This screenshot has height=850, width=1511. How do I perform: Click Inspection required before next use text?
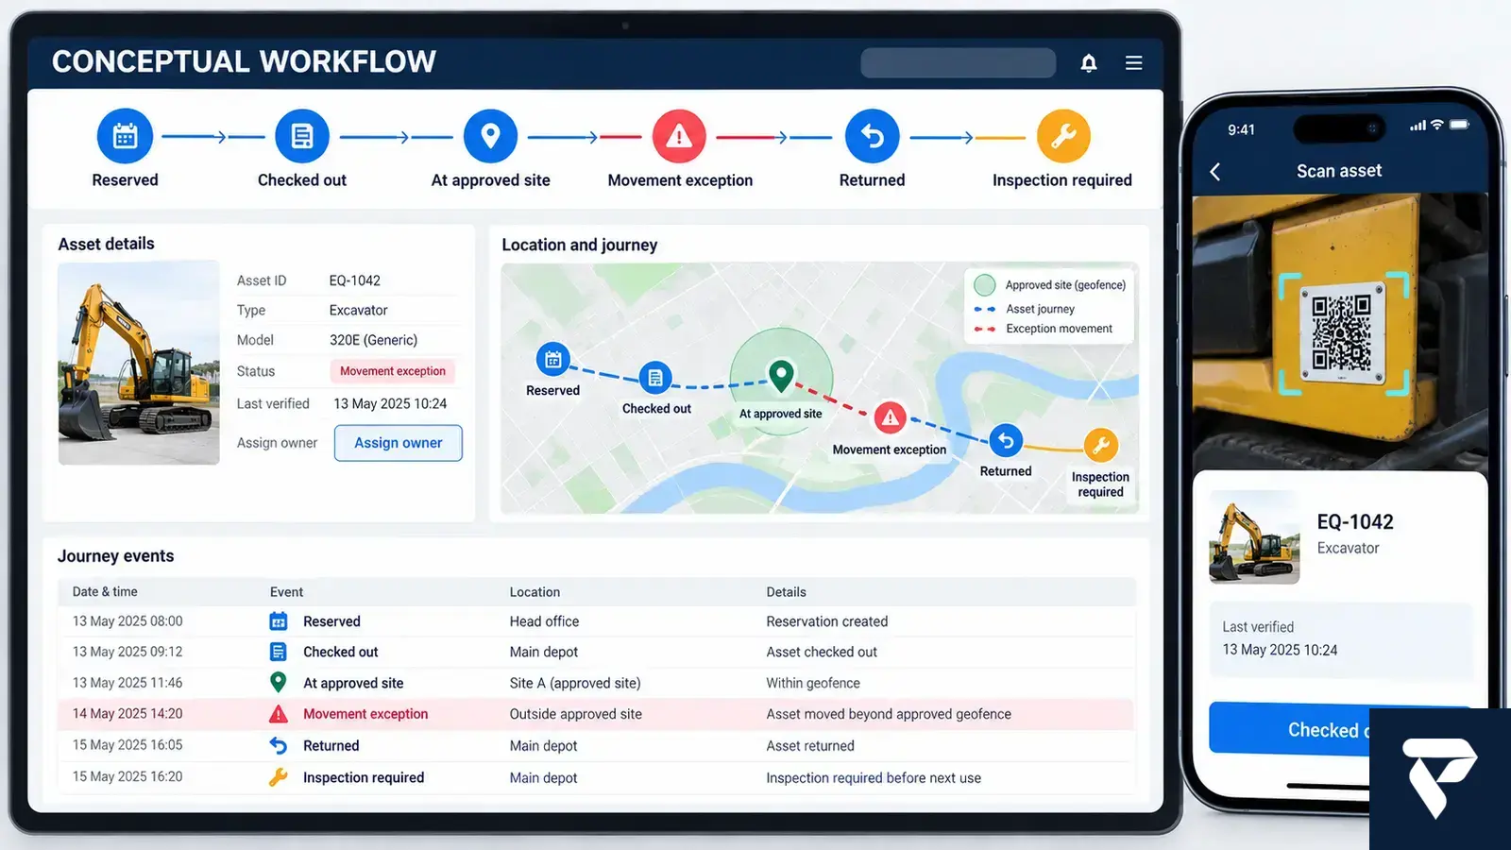pos(874,778)
